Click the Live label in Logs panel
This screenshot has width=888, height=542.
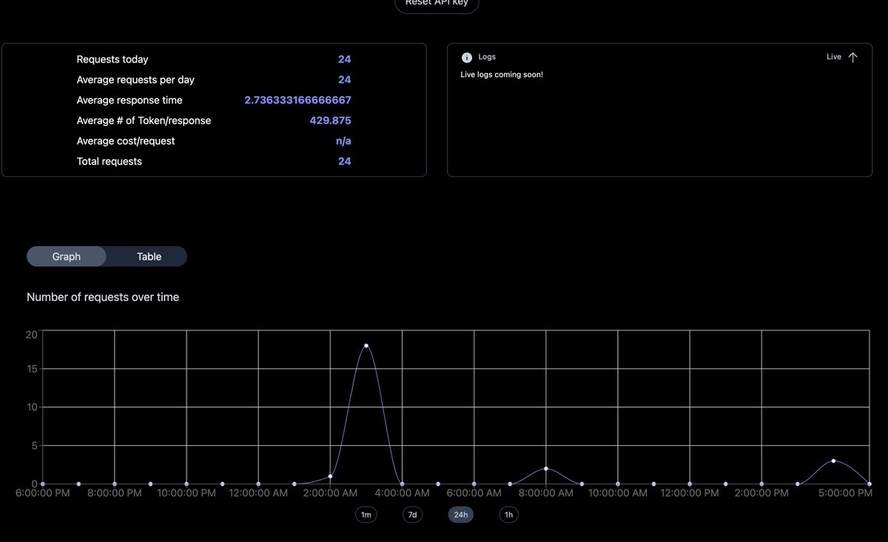pyautogui.click(x=834, y=57)
